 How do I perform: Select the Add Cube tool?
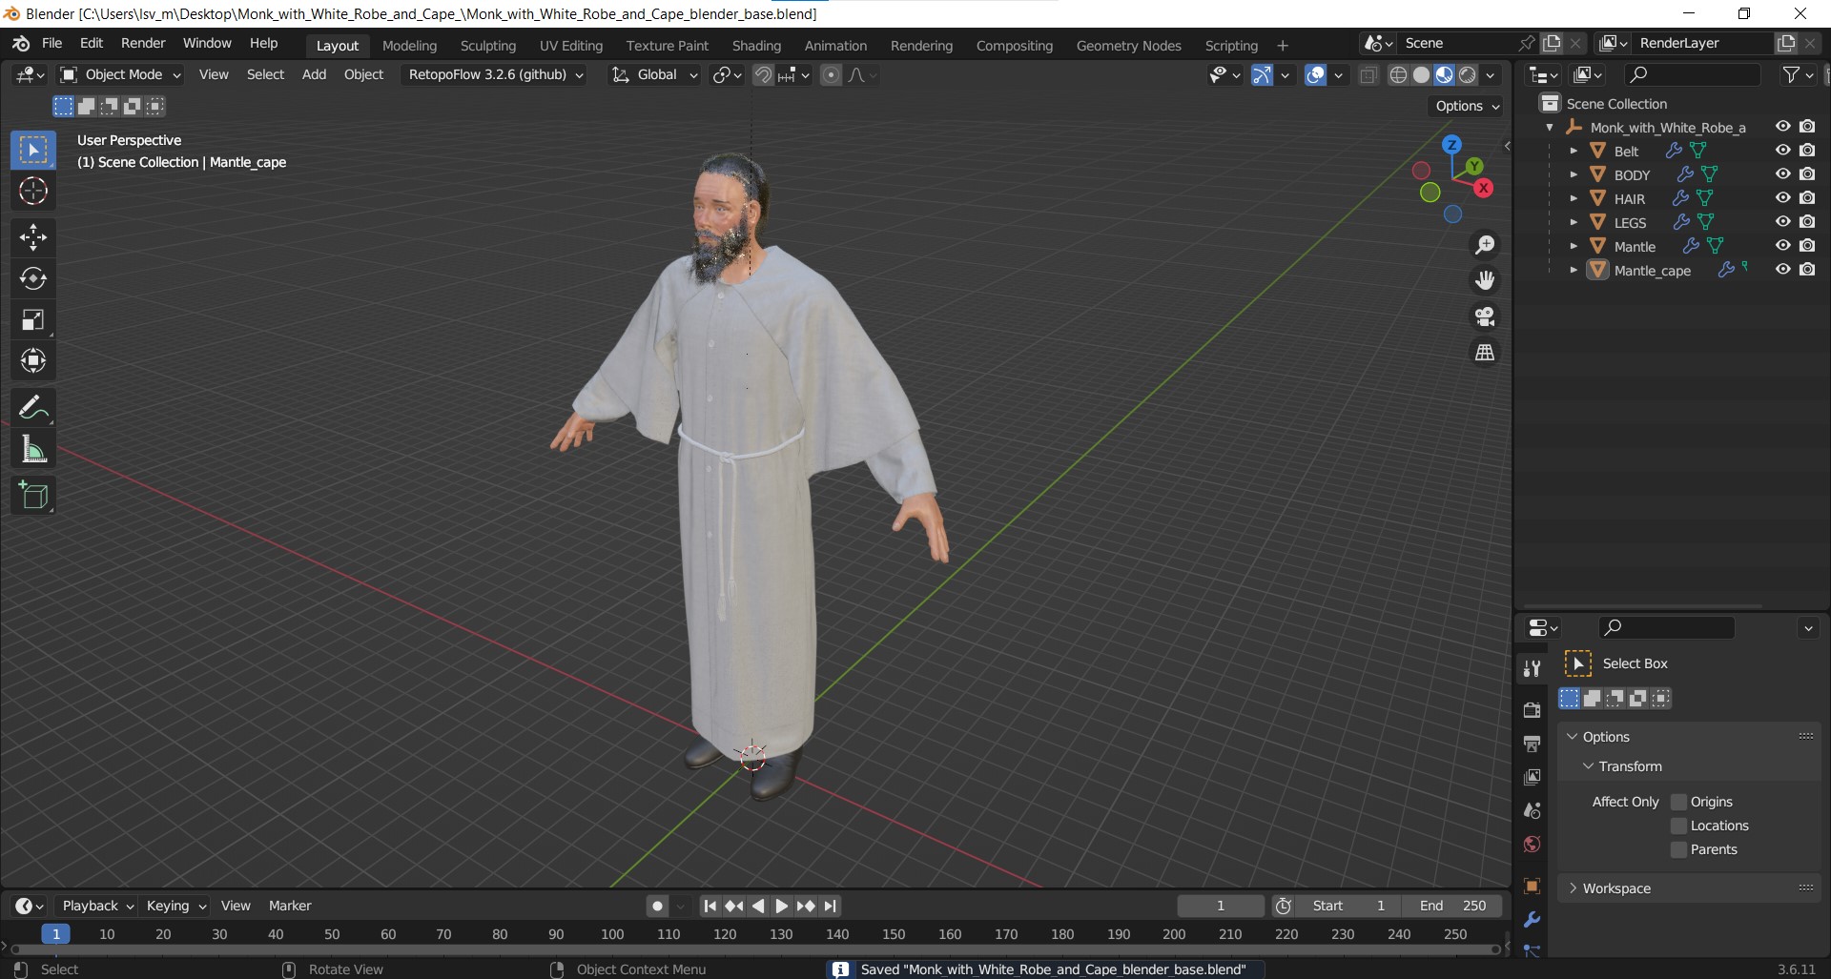(33, 496)
